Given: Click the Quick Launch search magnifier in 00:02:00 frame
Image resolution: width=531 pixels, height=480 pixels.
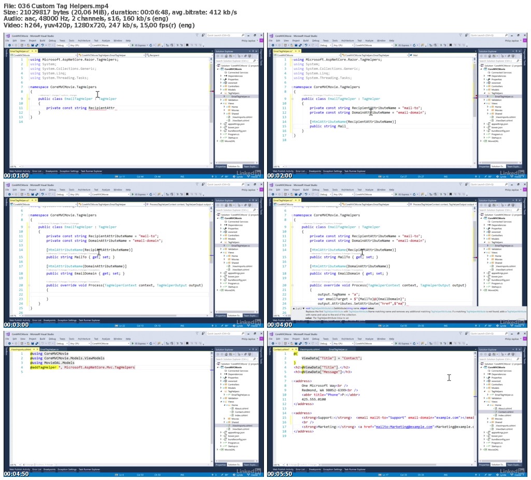Looking at the screenshot, I should (506, 35).
